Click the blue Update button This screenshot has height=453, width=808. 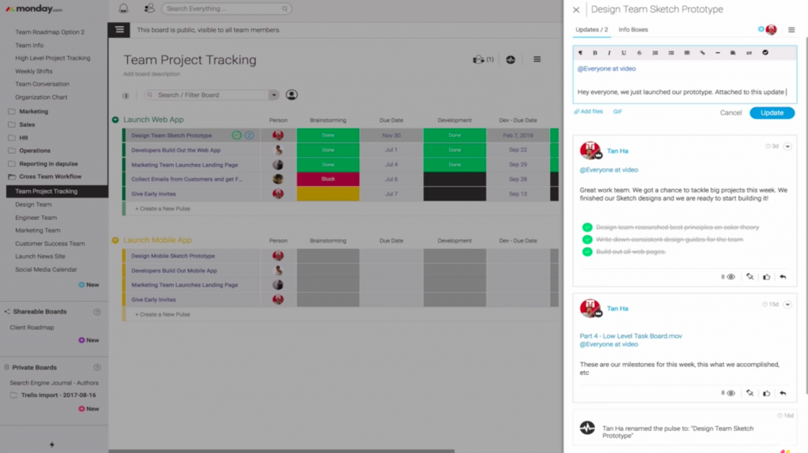[772, 113]
